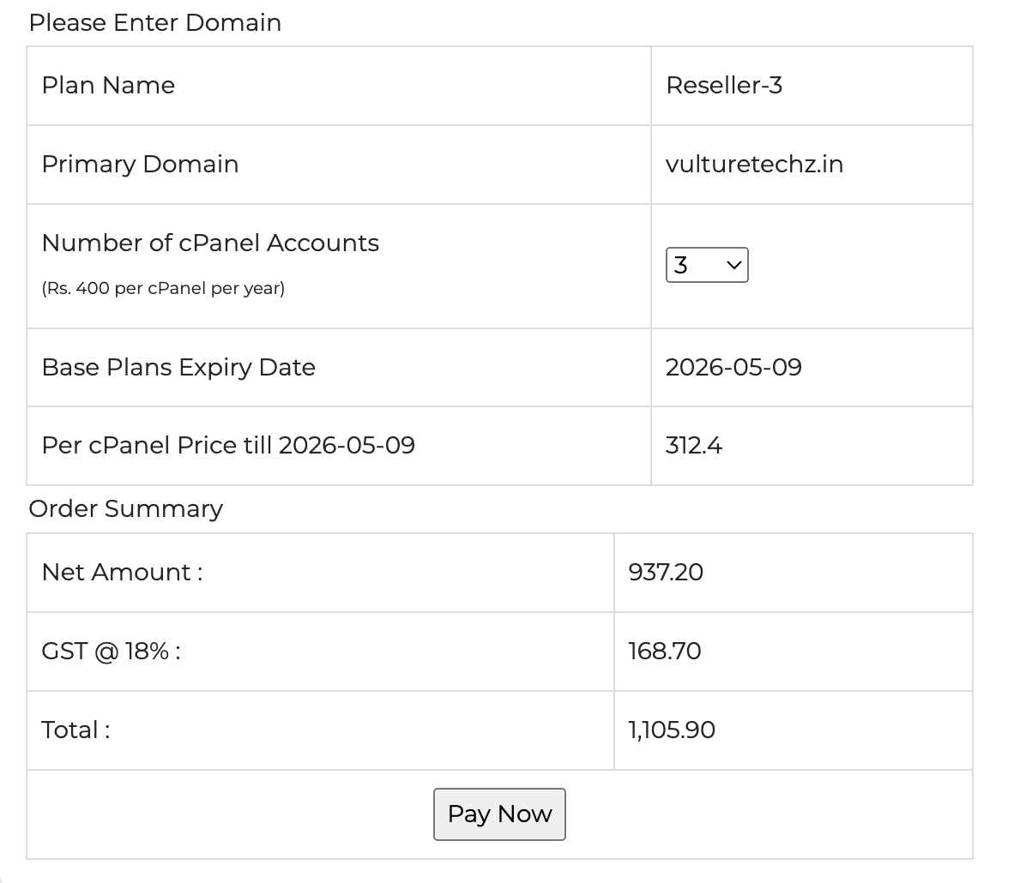Click the 'Per cPanel Price till' label
Viewport: 1026px width, 883px height.
[x=228, y=446]
